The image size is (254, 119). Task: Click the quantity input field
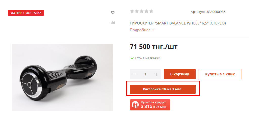click(x=145, y=74)
